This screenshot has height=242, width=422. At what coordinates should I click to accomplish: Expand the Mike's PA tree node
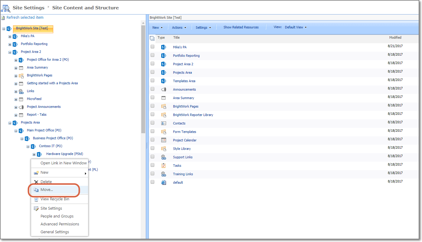coord(10,37)
